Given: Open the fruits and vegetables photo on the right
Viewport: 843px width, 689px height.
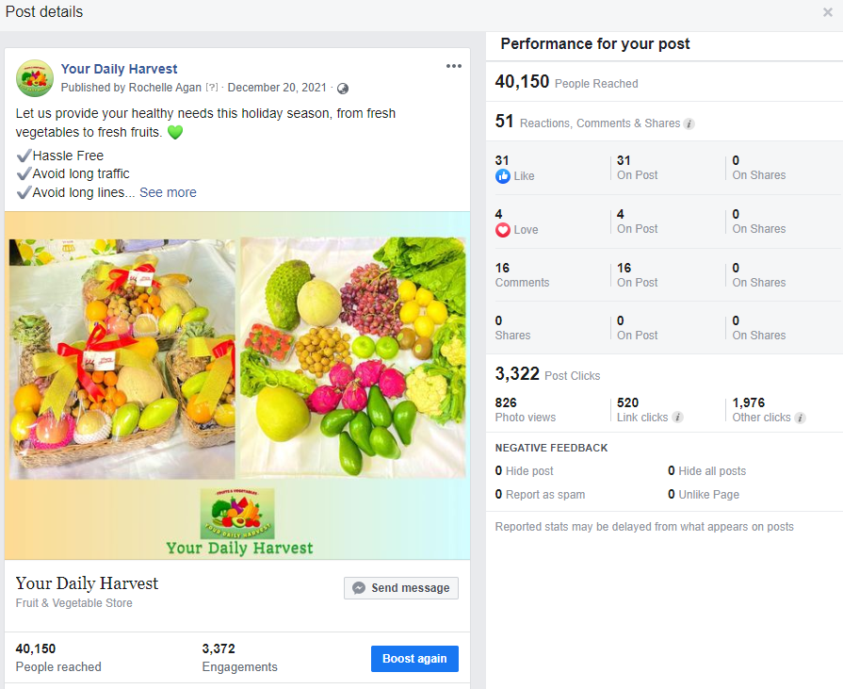Looking at the screenshot, I should 353,358.
